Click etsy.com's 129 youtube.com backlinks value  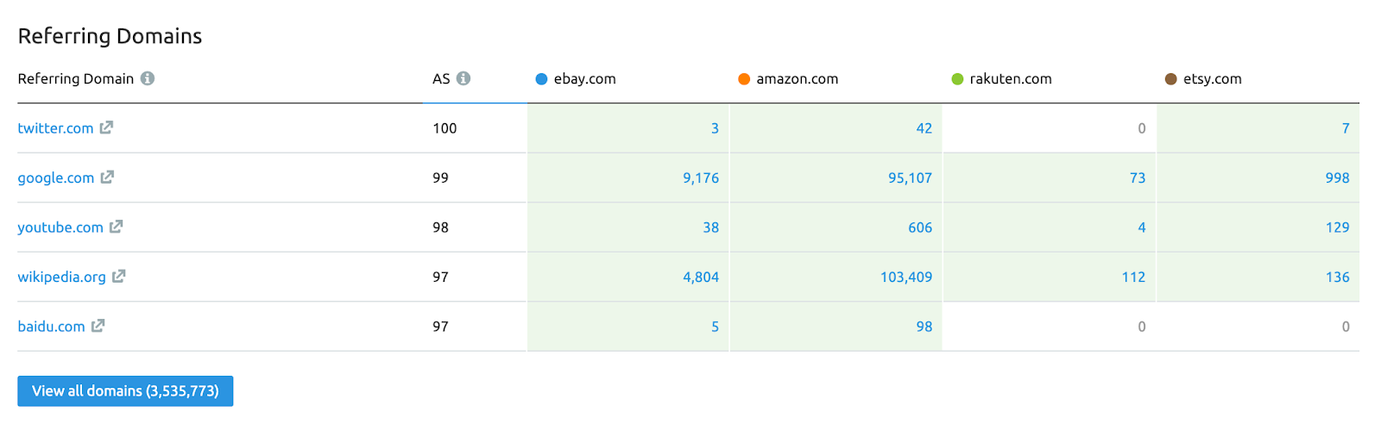(x=1337, y=228)
